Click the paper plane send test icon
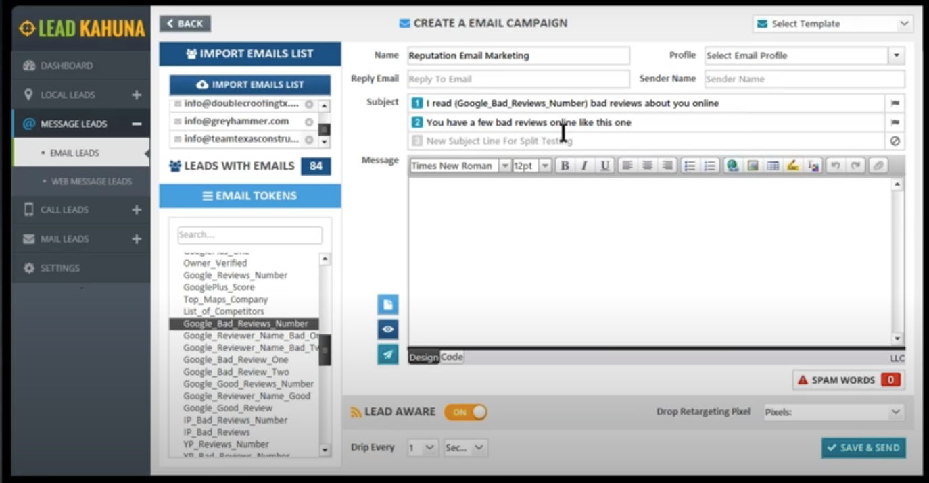This screenshot has width=929, height=483. (x=387, y=354)
